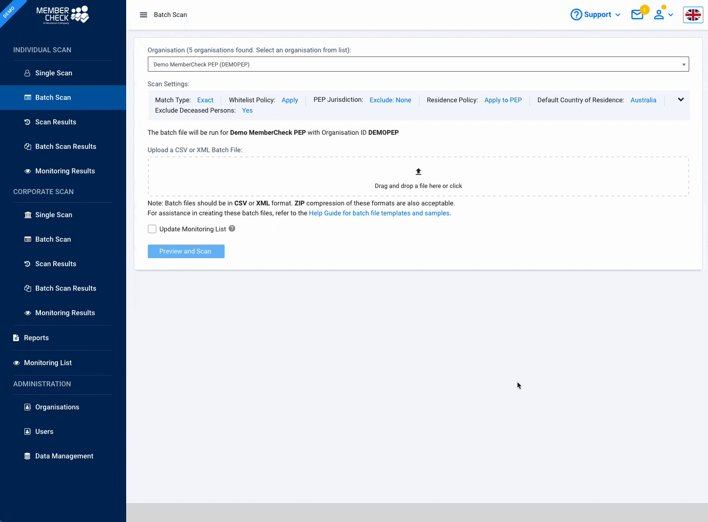Change PEP Jurisdiction Exclude: None setting
Viewport: 708px width, 522px height.
pyautogui.click(x=390, y=100)
